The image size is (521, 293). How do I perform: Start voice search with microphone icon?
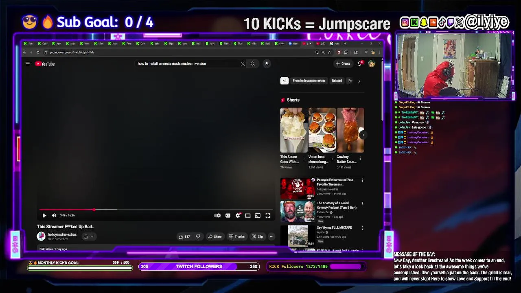point(267,63)
